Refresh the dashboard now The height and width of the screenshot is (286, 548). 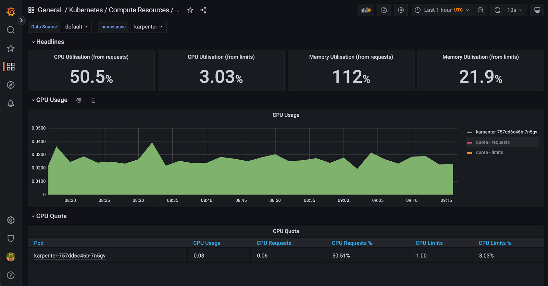pos(497,10)
